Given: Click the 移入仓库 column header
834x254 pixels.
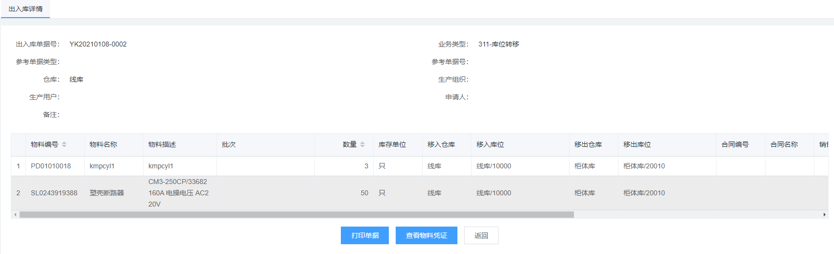Looking at the screenshot, I should click(441, 144).
